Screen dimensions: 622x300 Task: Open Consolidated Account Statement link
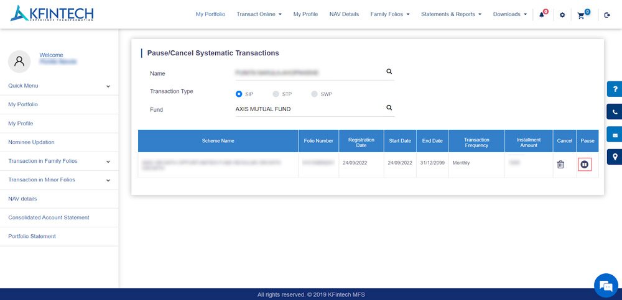pyautogui.click(x=49, y=217)
